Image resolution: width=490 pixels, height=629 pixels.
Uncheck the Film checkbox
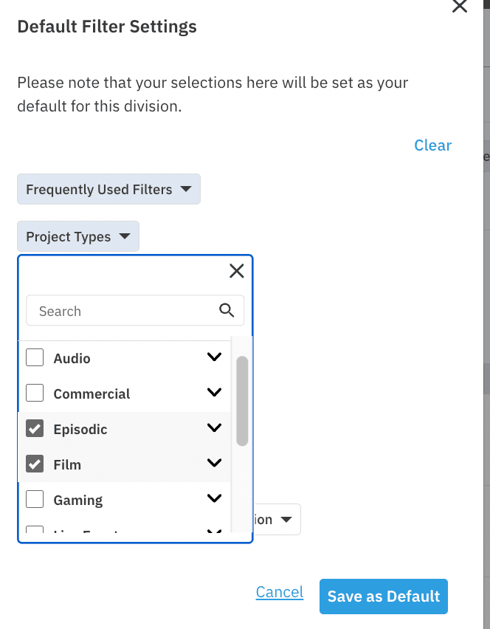(35, 464)
